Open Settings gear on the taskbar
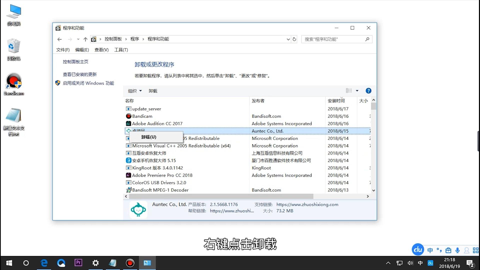The height and width of the screenshot is (270, 480). click(95, 263)
